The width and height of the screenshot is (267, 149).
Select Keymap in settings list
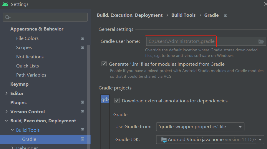tap(19, 84)
